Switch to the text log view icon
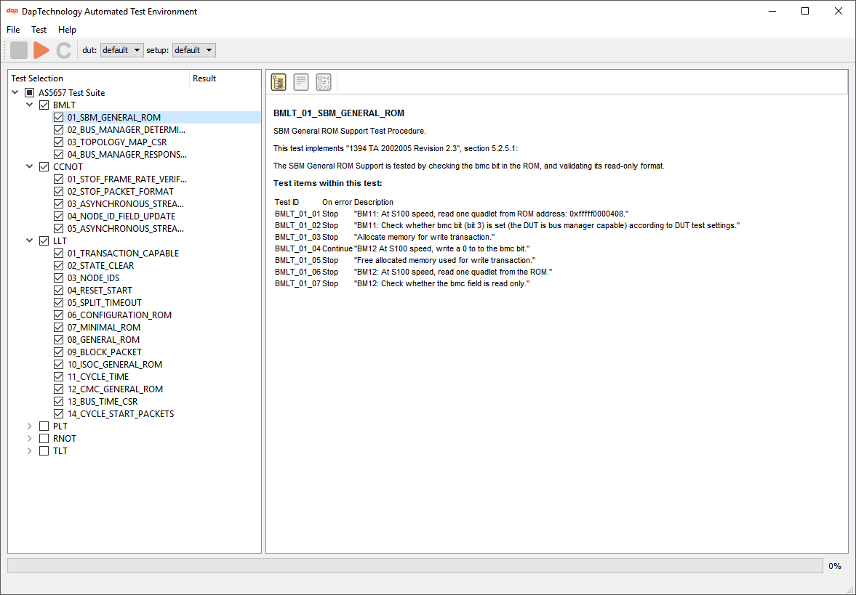Viewport: 856px width, 595px height. pos(301,82)
